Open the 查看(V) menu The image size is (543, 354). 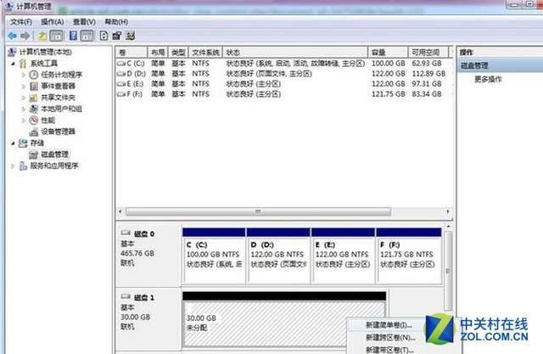pos(86,20)
